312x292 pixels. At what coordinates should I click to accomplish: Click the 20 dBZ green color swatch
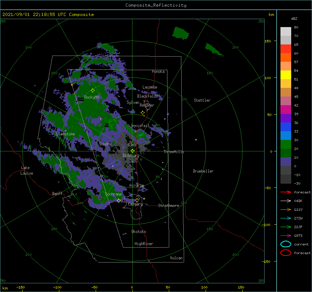point(286,153)
